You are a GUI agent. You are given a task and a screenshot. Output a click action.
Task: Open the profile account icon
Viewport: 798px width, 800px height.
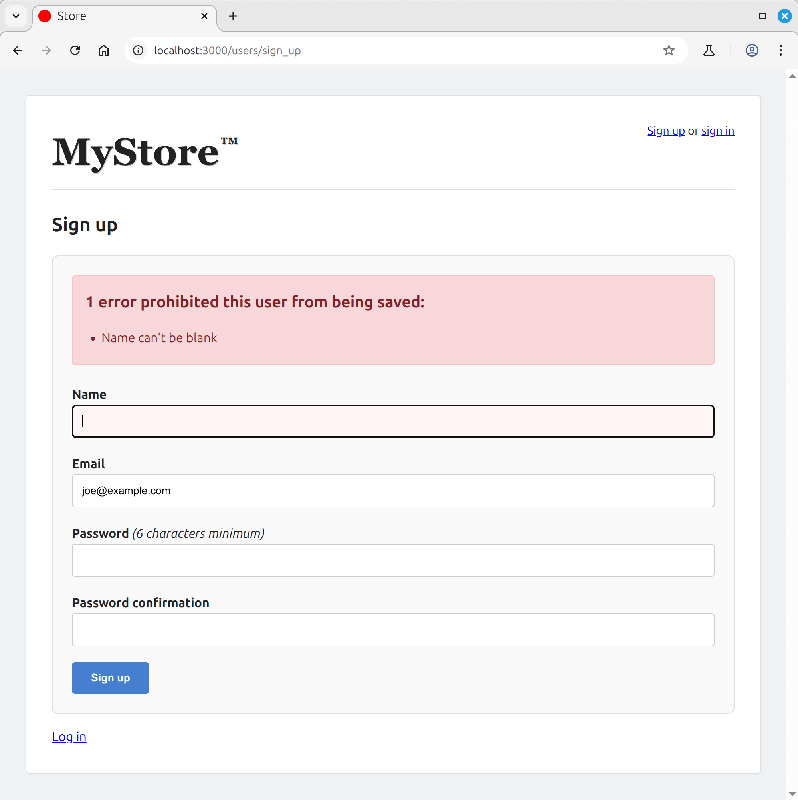[752, 51]
